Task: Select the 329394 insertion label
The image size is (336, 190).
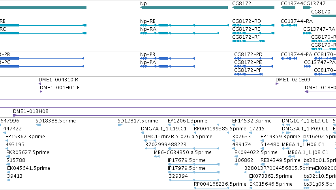Action: [178, 177]
